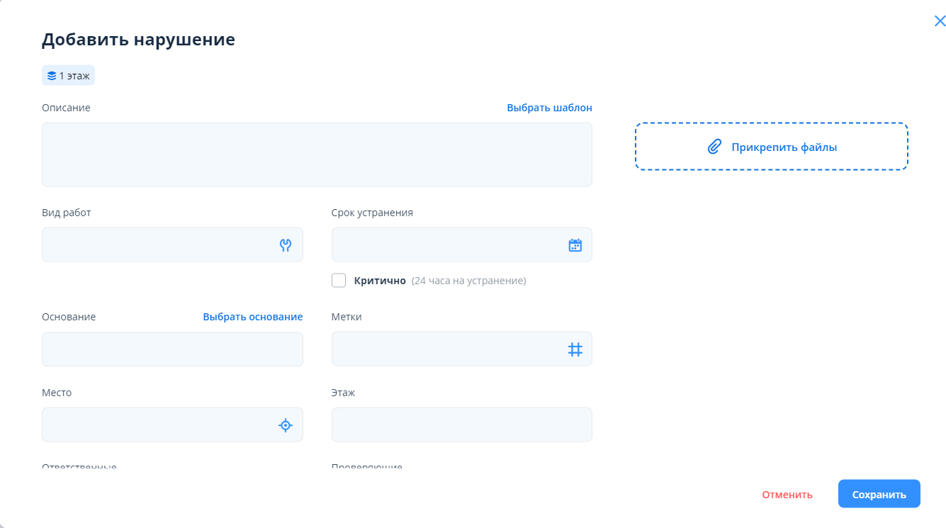
Task: Click the Отменить button
Action: (x=787, y=495)
